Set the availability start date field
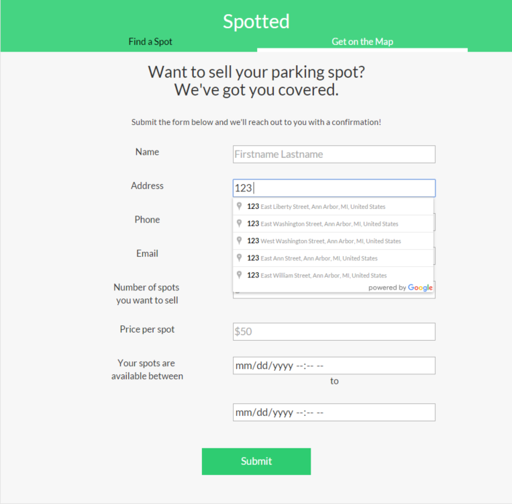The height and width of the screenshot is (504, 512). tap(334, 366)
